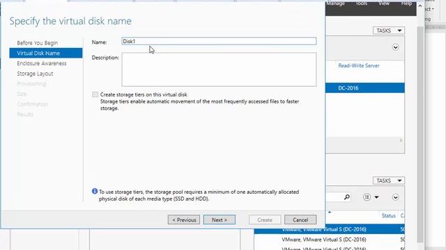Click the Read-Write Server column header
This screenshot has height=250, width=446.
pyautogui.click(x=359, y=65)
